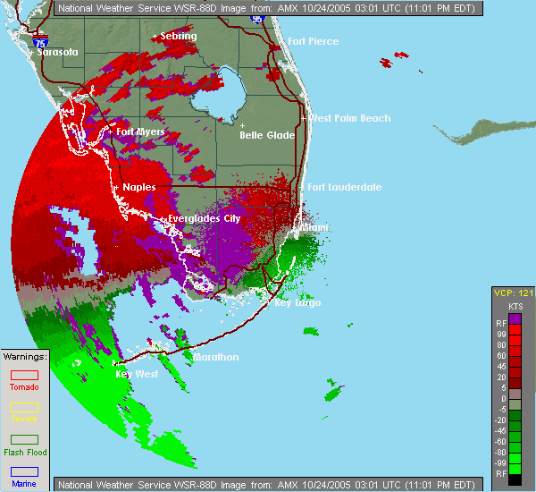536x492 pixels.
Task: Click the VCP: 121 label
Action: click(x=514, y=293)
